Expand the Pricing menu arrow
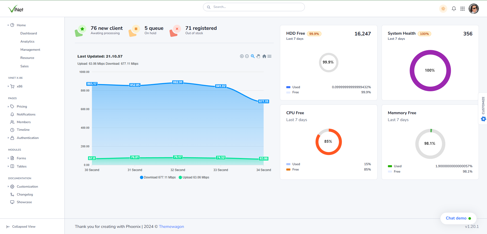 [x=8, y=107]
